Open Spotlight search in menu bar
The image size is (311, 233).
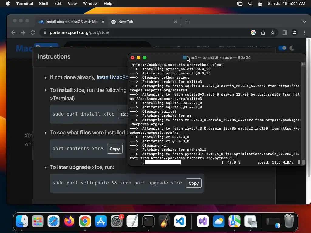[250, 4]
